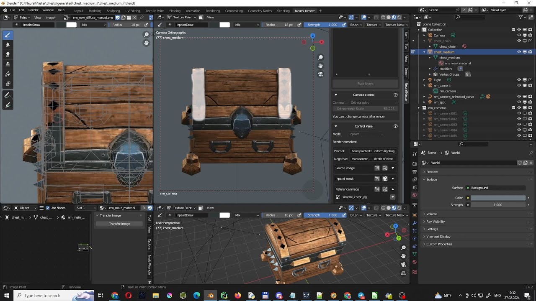Switch to the Geometry Nodes workspace tab
The width and height of the screenshot is (536, 301).
[x=260, y=11]
